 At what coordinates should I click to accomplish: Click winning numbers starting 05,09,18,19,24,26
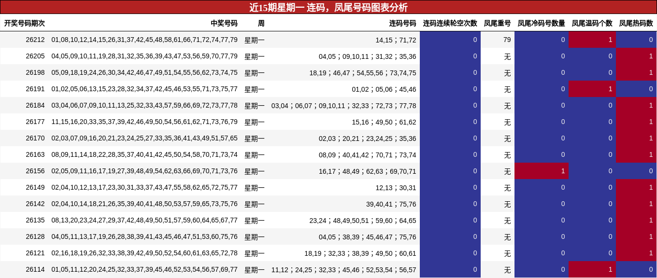click(x=144, y=72)
